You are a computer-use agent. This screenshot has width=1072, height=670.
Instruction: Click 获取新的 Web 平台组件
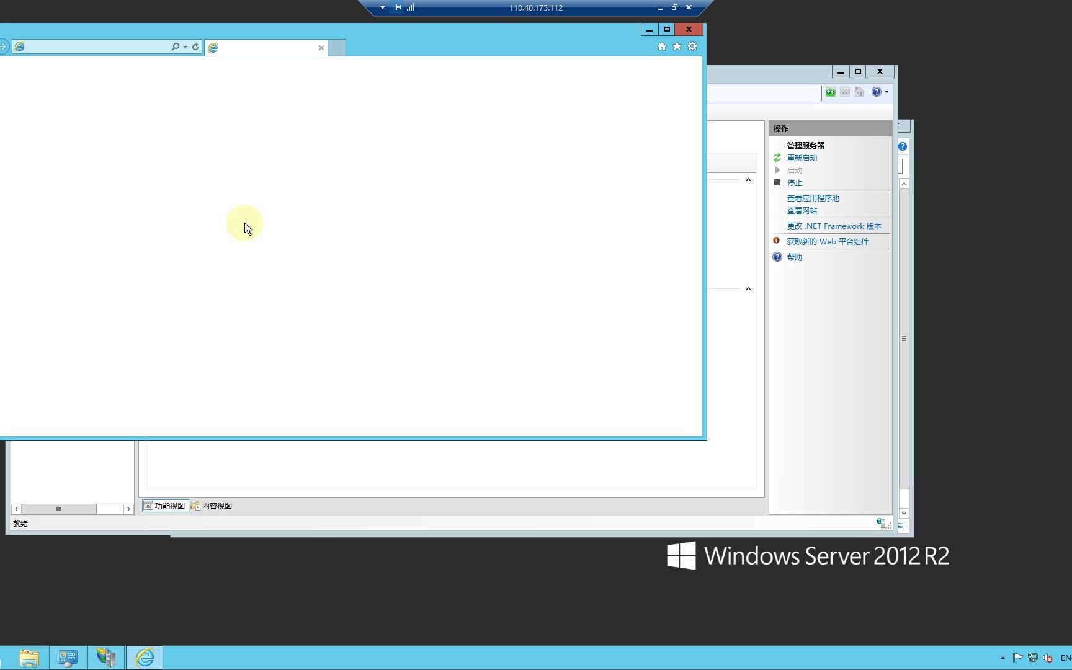pos(828,242)
